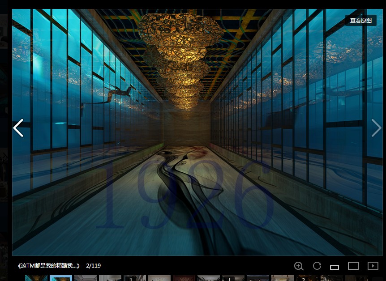Start the slideshow play icon

pyautogui.click(x=373, y=266)
